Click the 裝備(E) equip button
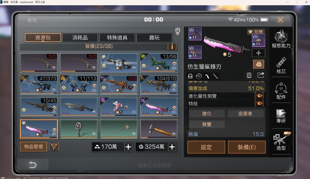This screenshot has width=310, height=179. pos(247,147)
